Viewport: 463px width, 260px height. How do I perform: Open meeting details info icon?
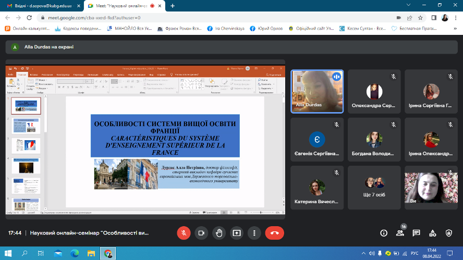(x=384, y=233)
